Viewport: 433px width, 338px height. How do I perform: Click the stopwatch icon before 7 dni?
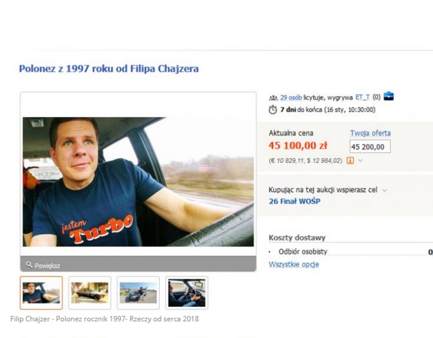(273, 110)
